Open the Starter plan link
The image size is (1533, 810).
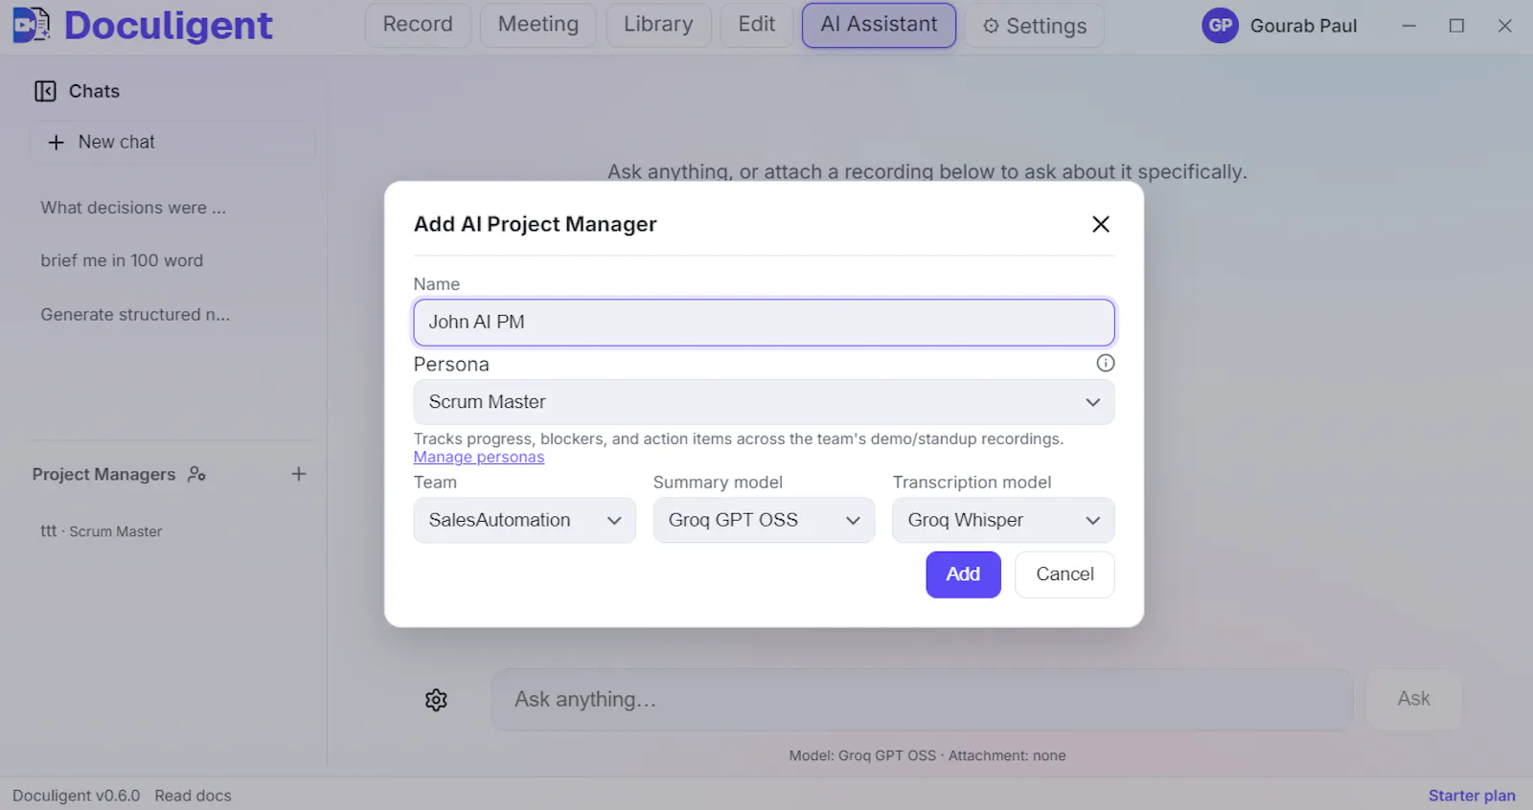point(1472,796)
